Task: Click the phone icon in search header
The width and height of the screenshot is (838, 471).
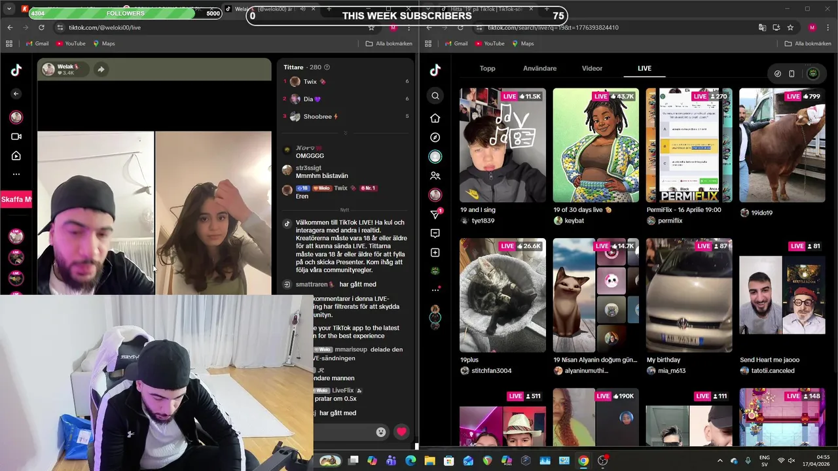Action: point(792,74)
